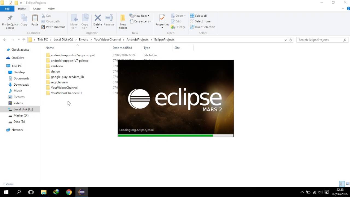Screen dimensions: 350x197
Task: Select the google-play-services_lib folder
Action: click(67, 77)
